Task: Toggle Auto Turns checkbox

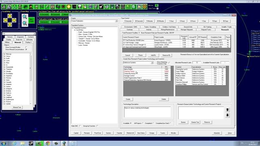Action: click(157, 8)
